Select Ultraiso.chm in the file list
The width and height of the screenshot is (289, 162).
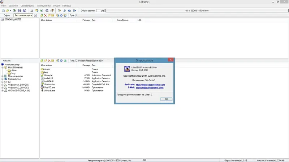point(49,85)
